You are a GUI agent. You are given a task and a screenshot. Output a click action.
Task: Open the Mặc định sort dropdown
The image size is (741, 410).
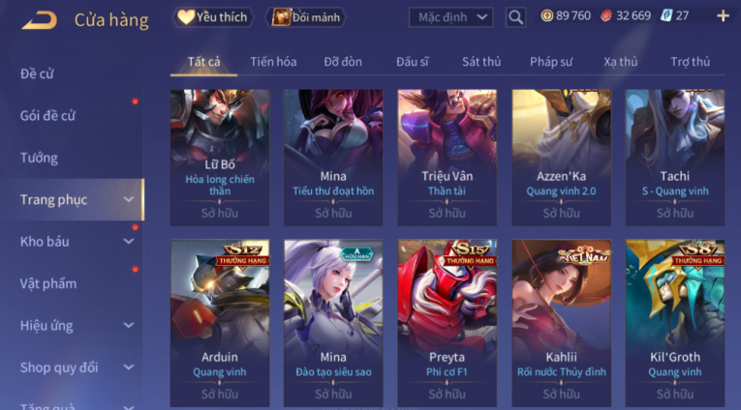pyautogui.click(x=450, y=17)
